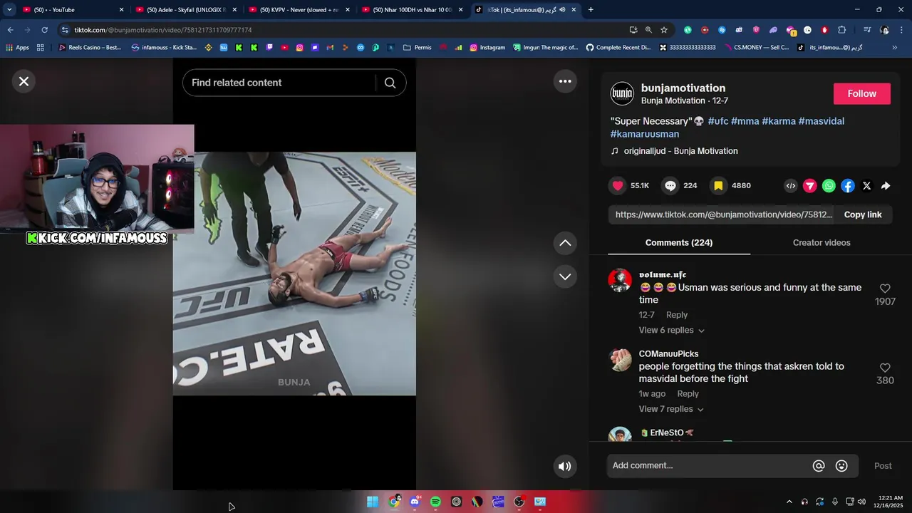Mute the video with the speaker icon
Viewport: 912px width, 513px height.
565,466
